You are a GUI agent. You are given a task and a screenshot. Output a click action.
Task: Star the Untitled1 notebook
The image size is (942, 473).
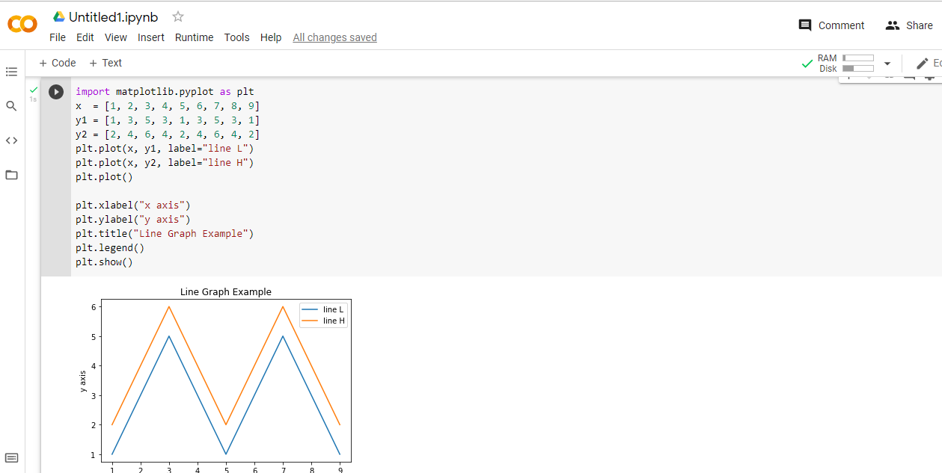tap(177, 16)
